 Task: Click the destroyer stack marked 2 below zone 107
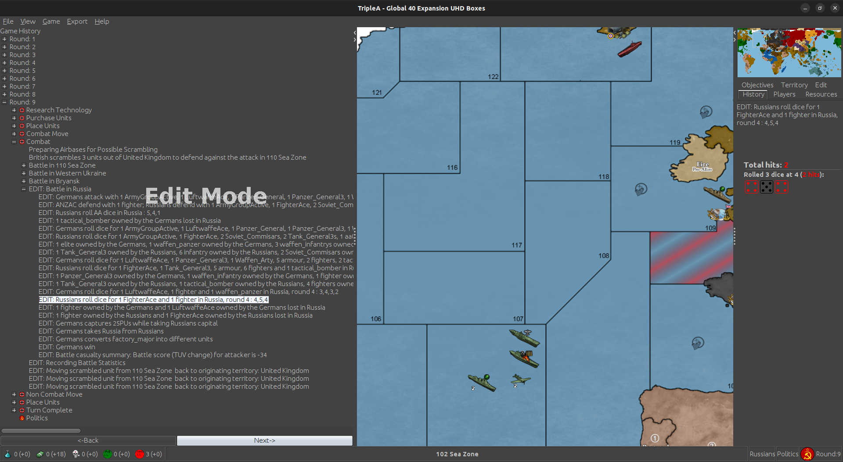tap(482, 382)
